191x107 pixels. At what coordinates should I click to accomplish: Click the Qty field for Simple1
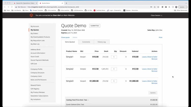(x=114, y=57)
